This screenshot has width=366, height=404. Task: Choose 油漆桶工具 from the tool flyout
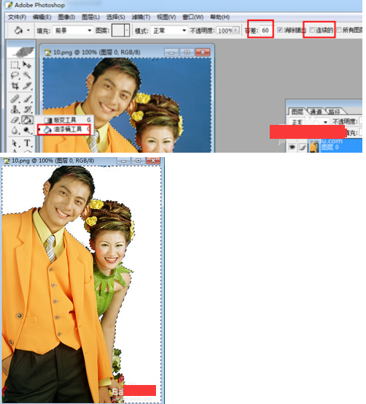pyautogui.click(x=64, y=129)
